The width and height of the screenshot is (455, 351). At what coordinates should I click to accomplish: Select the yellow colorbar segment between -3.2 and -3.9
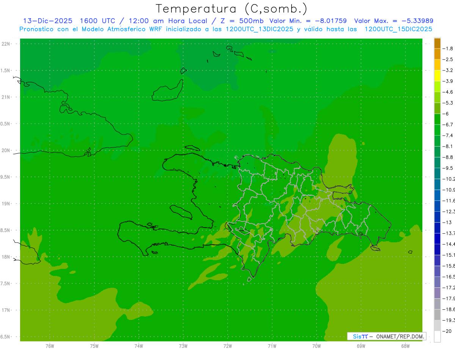[x=437, y=76]
